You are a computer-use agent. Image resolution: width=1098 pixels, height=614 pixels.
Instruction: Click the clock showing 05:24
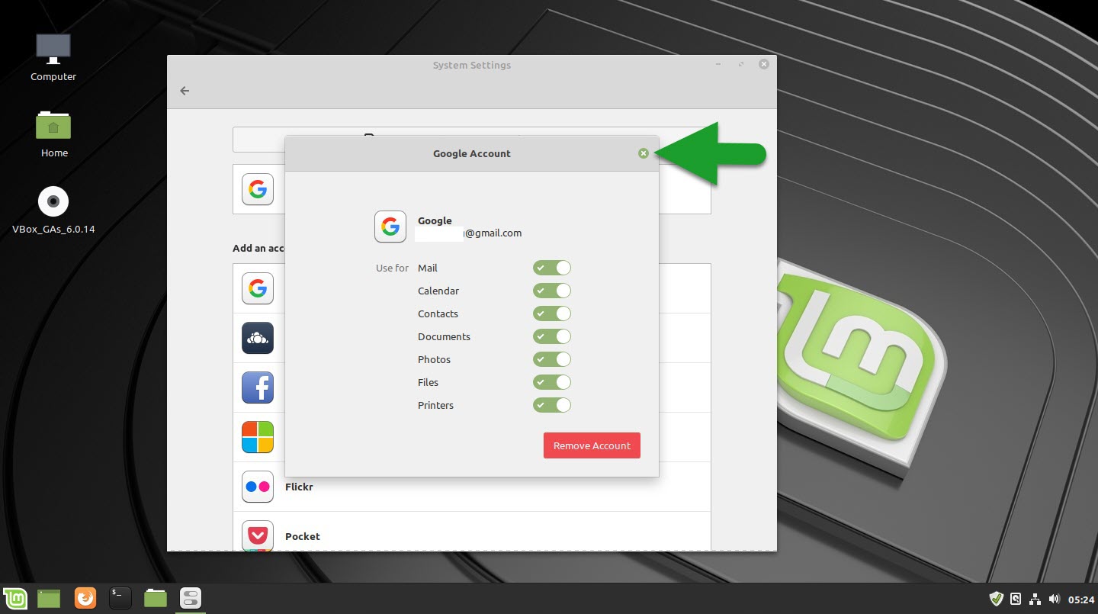coord(1081,600)
